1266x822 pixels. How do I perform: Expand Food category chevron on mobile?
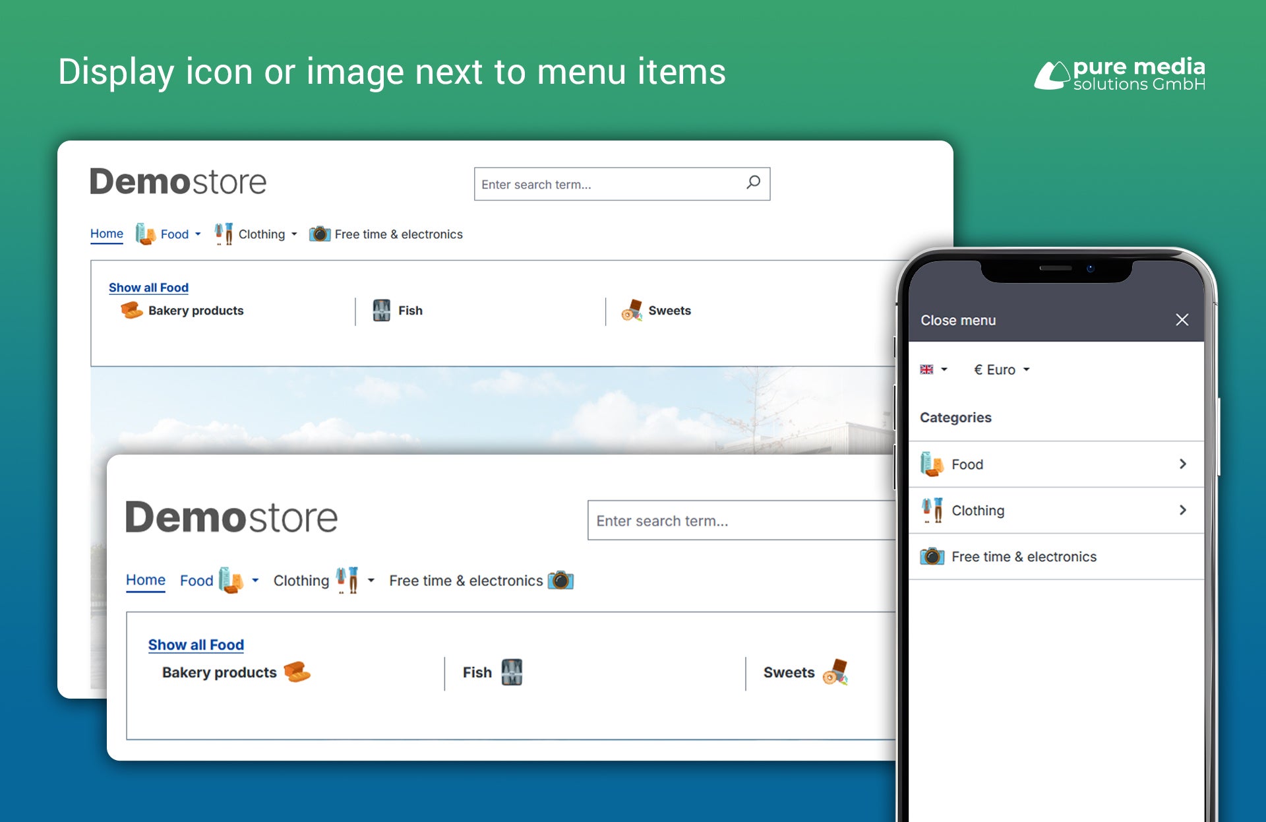1182,464
